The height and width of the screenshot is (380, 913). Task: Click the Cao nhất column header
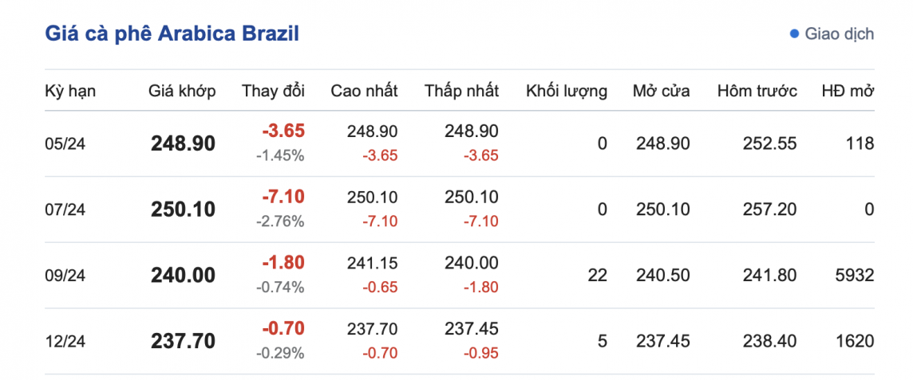click(364, 91)
